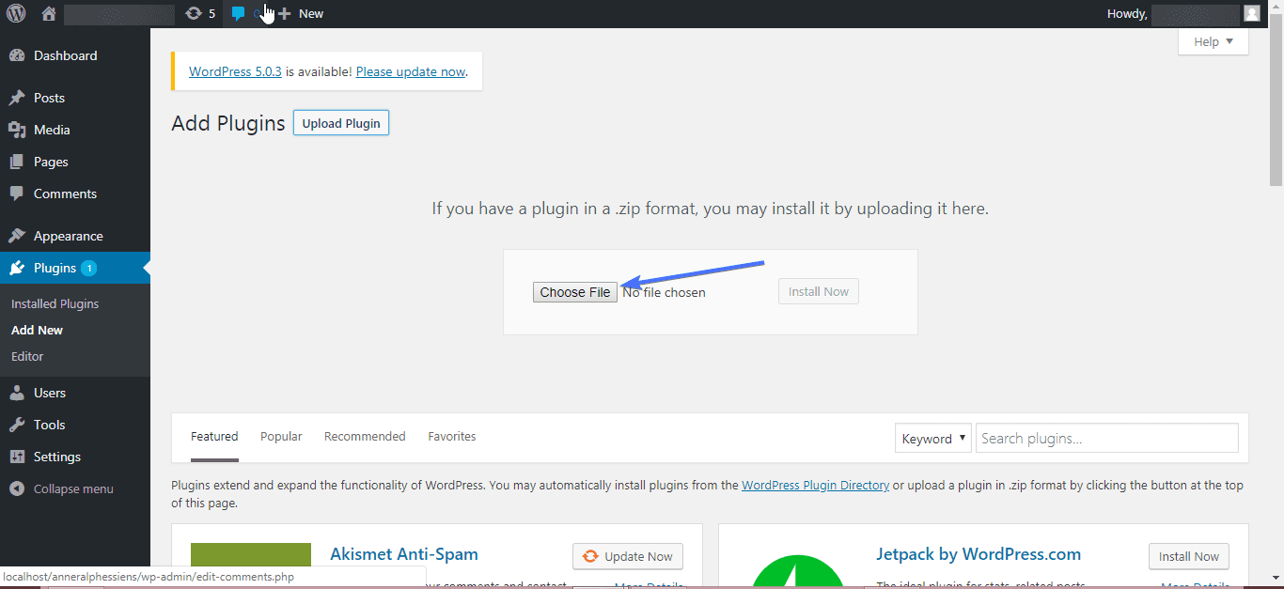1284x589 pixels.
Task: Click the Users person icon
Action: (x=17, y=393)
